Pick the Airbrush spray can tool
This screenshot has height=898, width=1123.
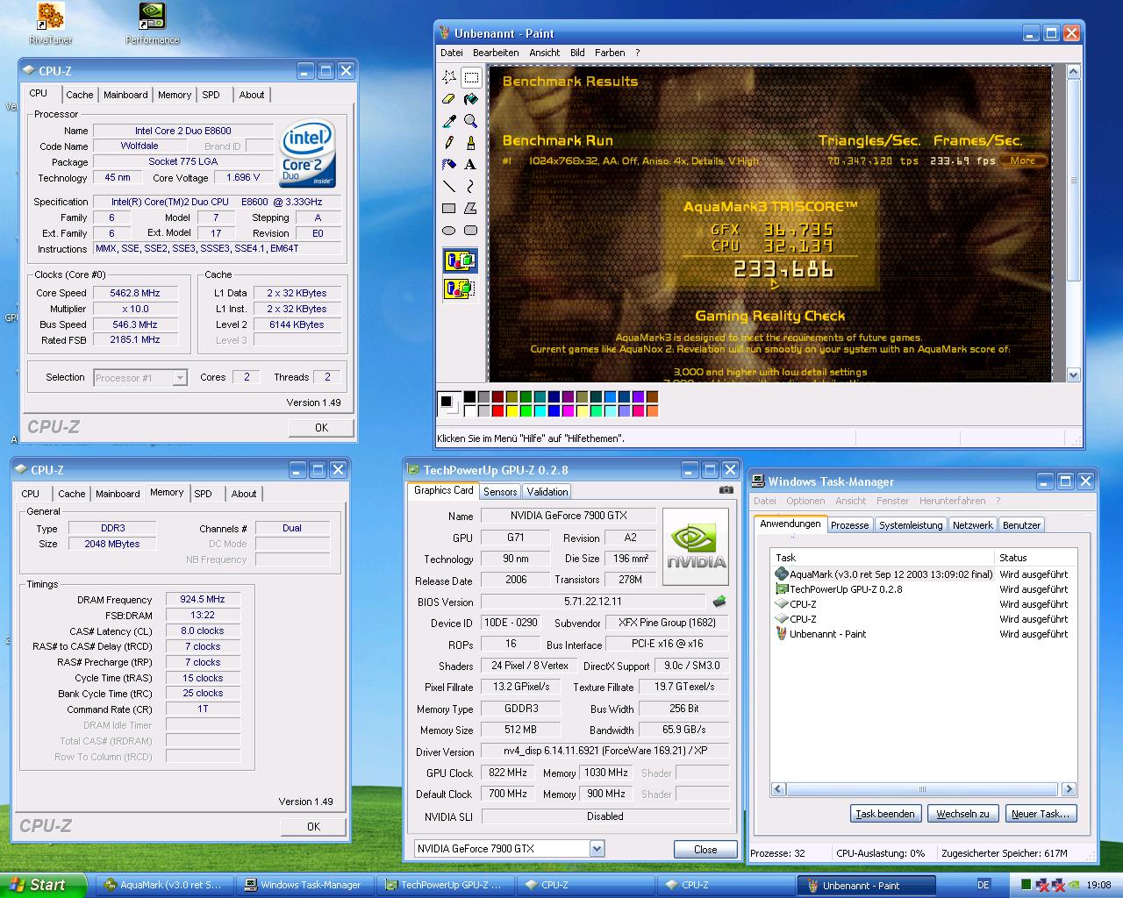(449, 164)
